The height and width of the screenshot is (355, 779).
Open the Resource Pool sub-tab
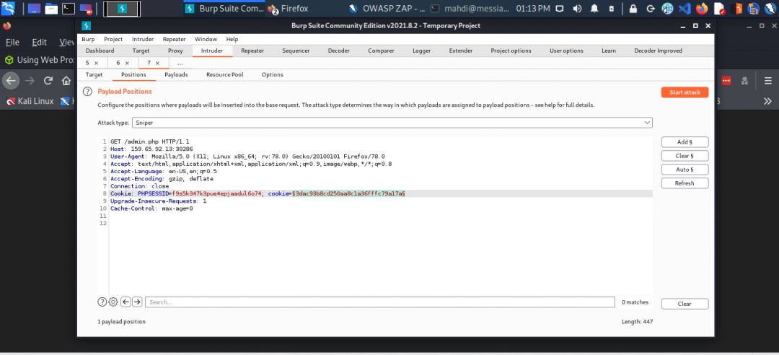(x=224, y=74)
